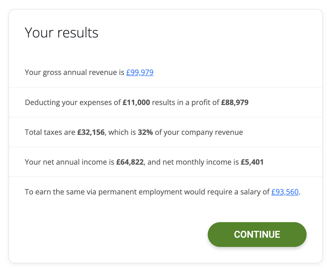Click the £5,401 net monthly income
Screen dimensions: 329x267
coord(252,162)
